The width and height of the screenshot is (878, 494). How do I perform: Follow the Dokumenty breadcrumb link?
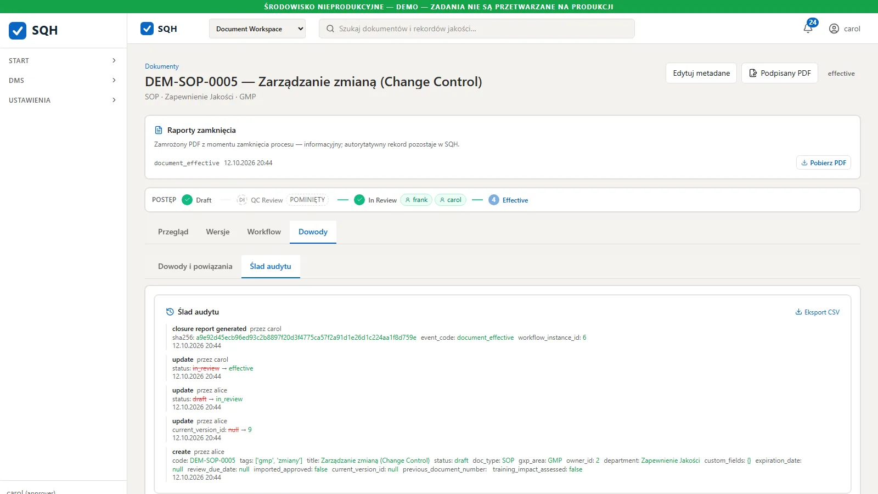click(x=162, y=66)
